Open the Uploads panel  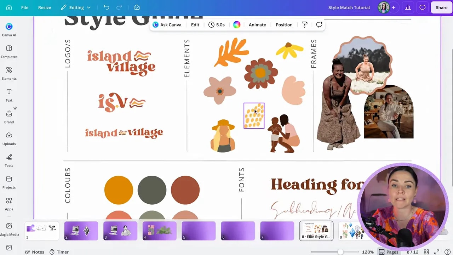point(9,139)
